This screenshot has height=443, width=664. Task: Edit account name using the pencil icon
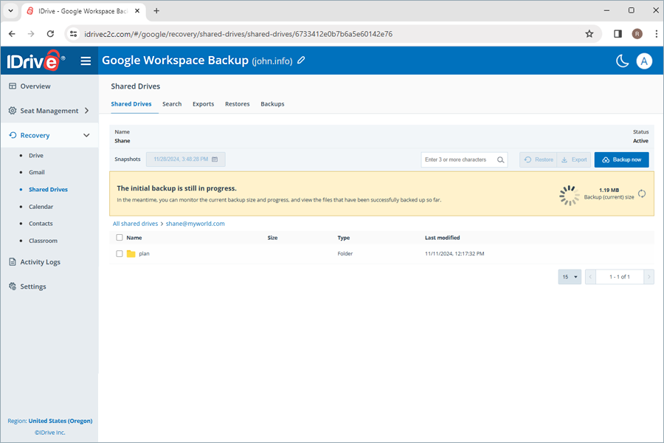click(301, 61)
